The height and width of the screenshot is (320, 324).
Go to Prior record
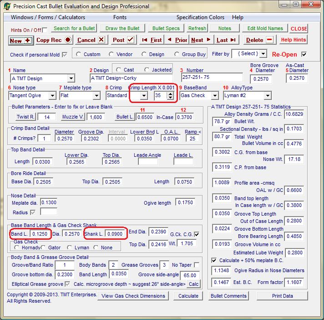coord(177,40)
